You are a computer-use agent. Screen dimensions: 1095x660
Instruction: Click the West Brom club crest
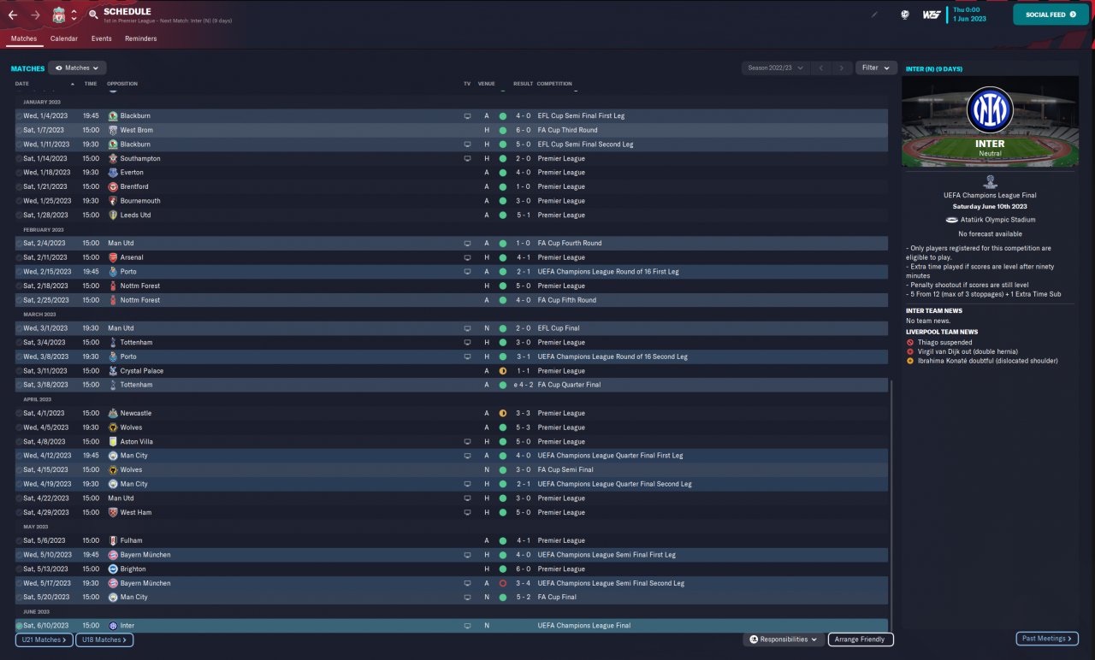[x=113, y=130]
